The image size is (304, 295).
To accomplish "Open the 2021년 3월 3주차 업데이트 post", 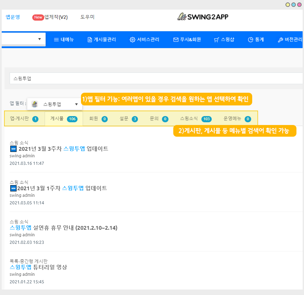I will (x=63, y=149).
